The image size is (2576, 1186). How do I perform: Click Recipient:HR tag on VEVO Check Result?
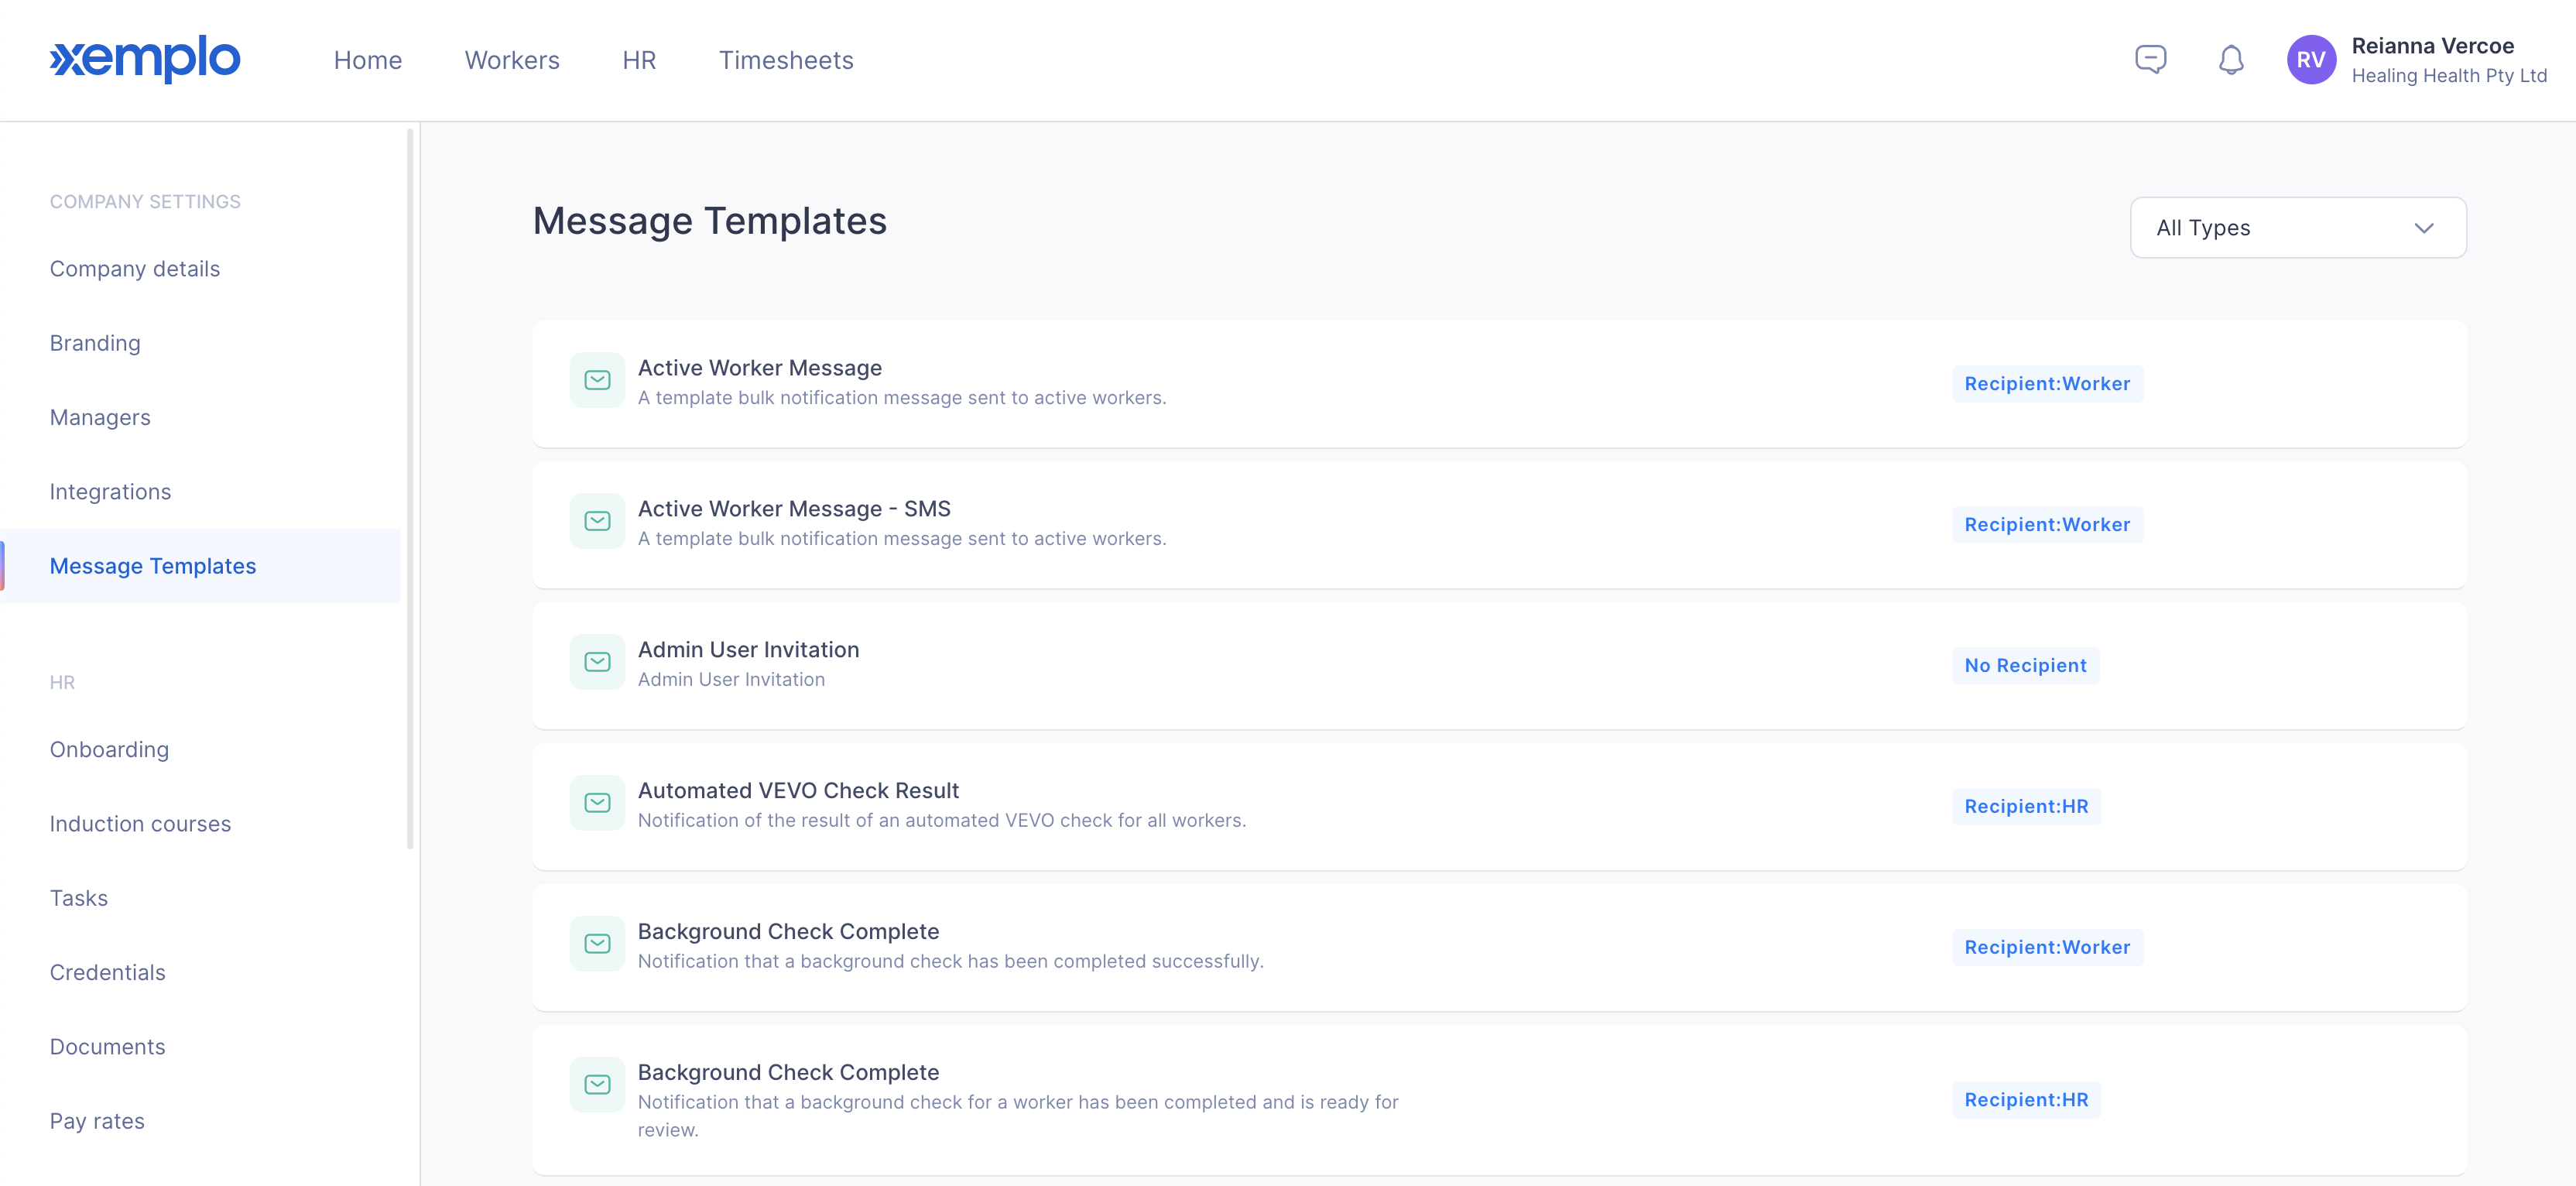pyautogui.click(x=2026, y=807)
